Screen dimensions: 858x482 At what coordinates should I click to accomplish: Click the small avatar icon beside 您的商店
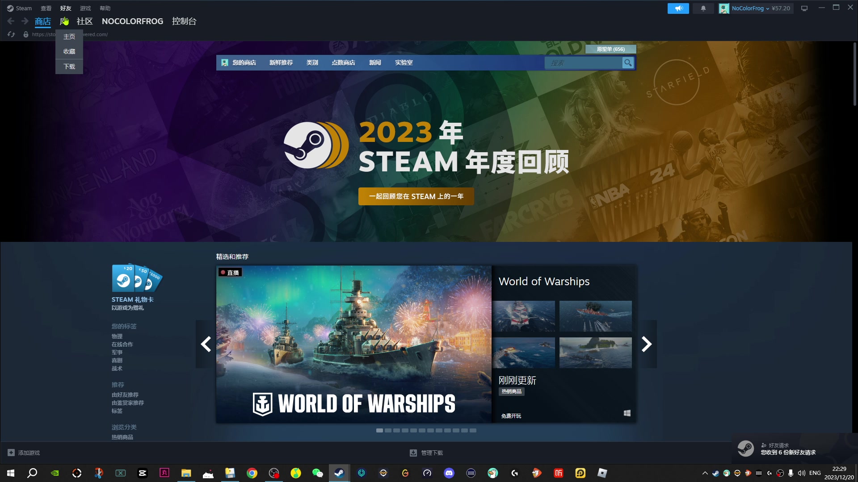225,63
